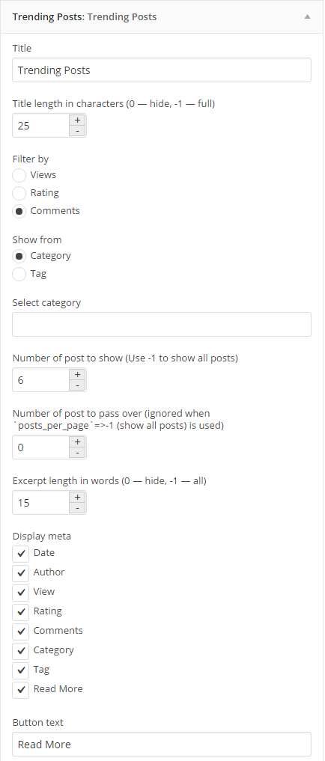
Task: Click the Button text input field
Action: point(162,744)
